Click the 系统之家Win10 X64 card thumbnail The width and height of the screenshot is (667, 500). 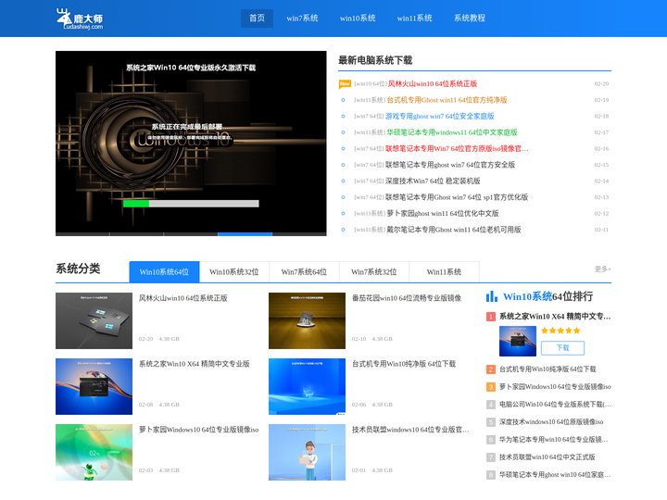click(x=94, y=386)
